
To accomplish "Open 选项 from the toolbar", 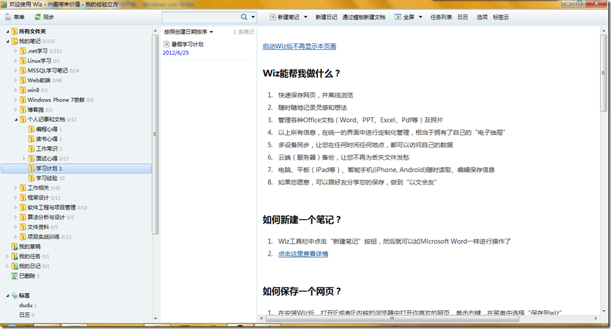I will pyautogui.click(x=482, y=17).
